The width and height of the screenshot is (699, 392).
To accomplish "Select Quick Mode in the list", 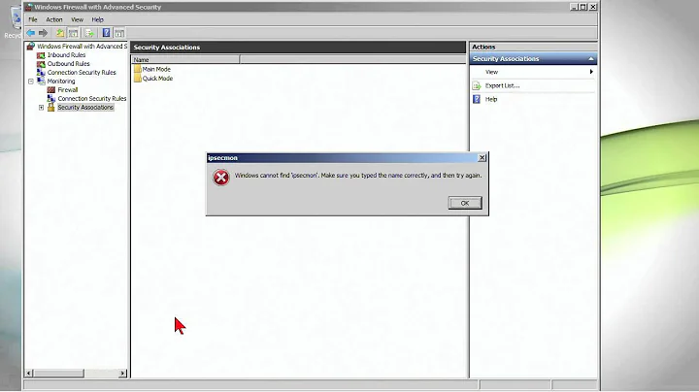I will click(157, 79).
